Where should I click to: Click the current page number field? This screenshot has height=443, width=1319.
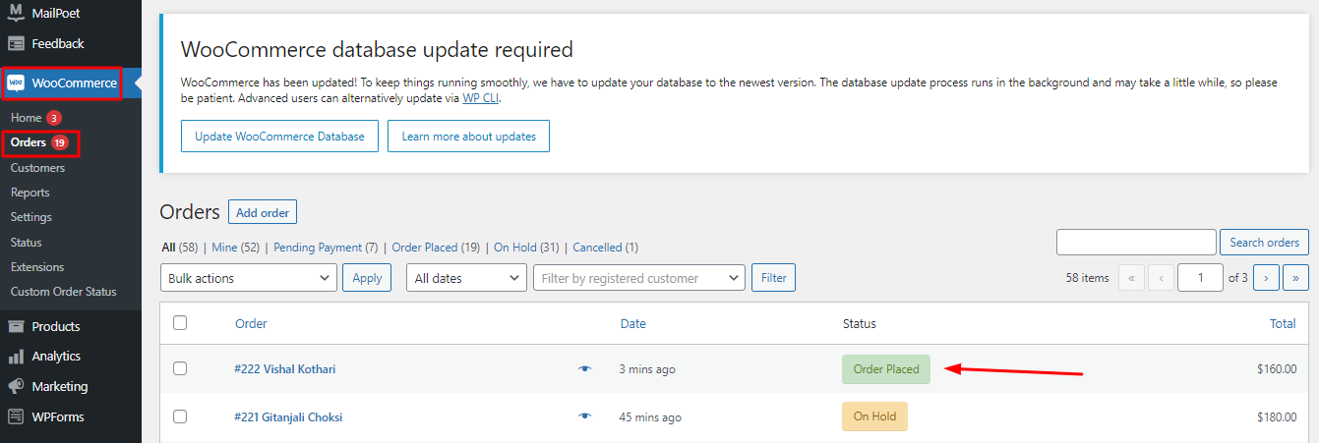coord(1200,278)
